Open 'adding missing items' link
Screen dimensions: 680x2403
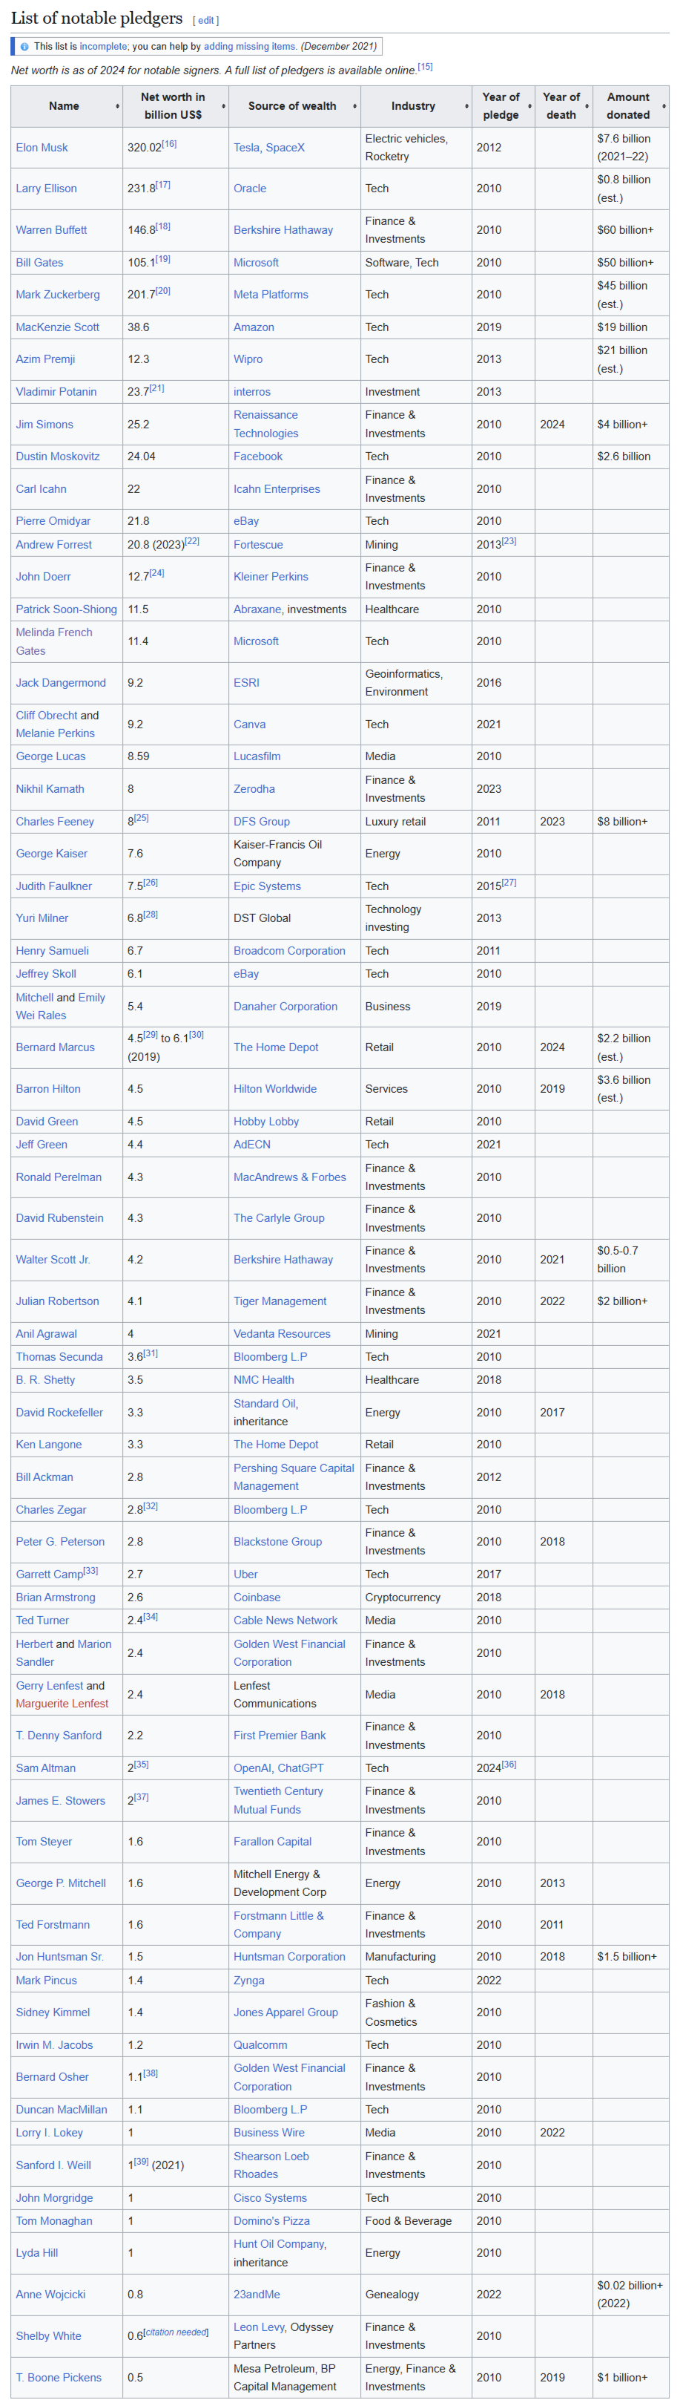(x=250, y=47)
